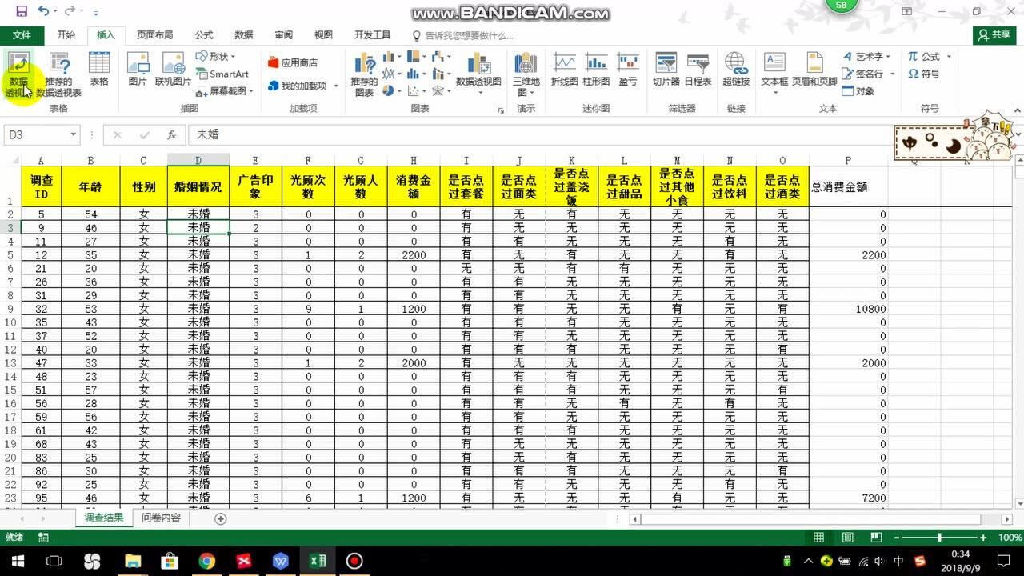
Task: Zoom out with the minus button
Action: (x=898, y=538)
